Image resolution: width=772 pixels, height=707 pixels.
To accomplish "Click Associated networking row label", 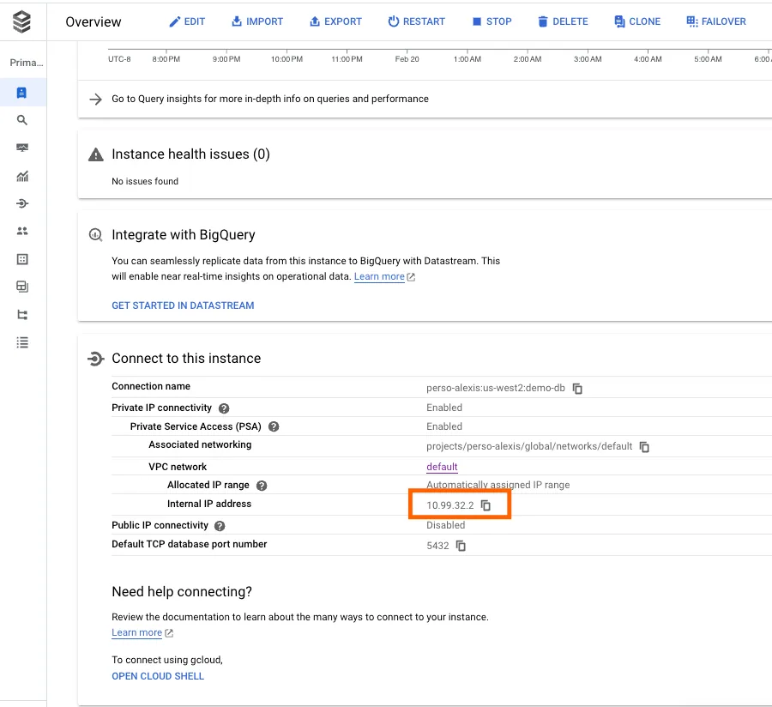I will point(200,444).
